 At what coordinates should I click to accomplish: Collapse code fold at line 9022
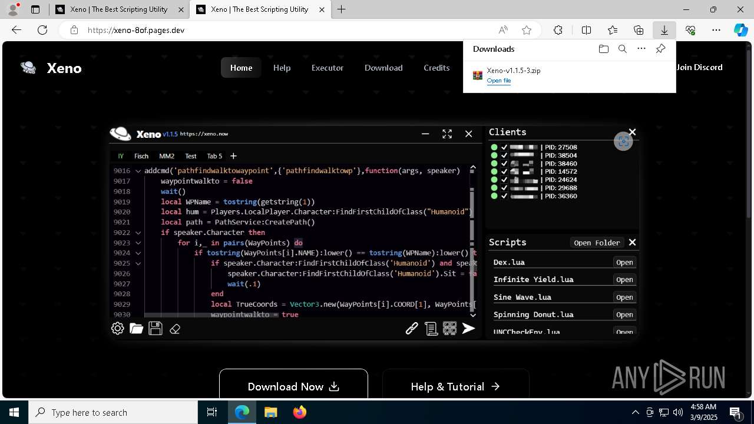[138, 233]
